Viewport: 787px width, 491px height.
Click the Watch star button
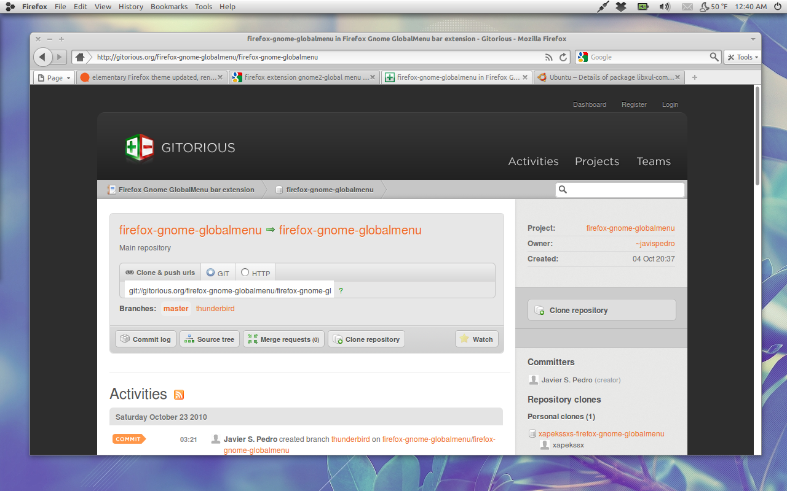click(x=477, y=339)
